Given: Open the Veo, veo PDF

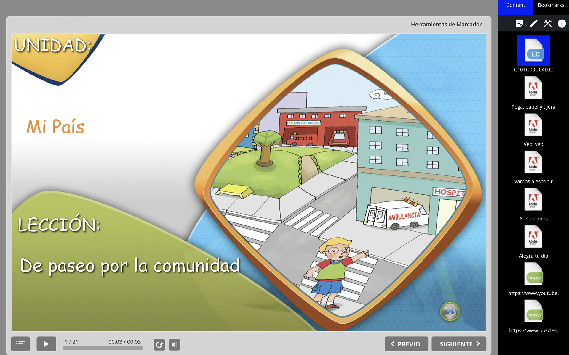Looking at the screenshot, I should (533, 125).
